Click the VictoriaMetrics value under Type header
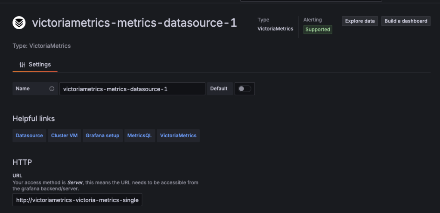This screenshot has height=213, width=440. coord(275,29)
